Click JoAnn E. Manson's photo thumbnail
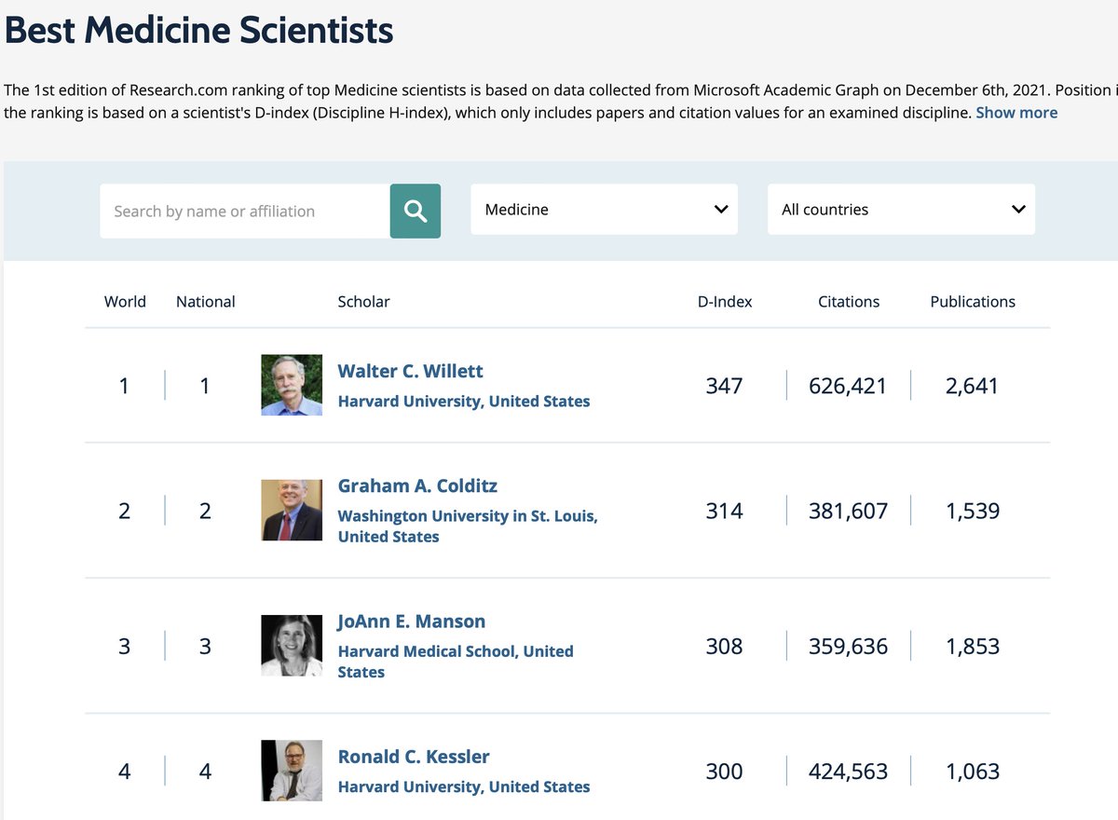The width and height of the screenshot is (1118, 820). coord(292,646)
